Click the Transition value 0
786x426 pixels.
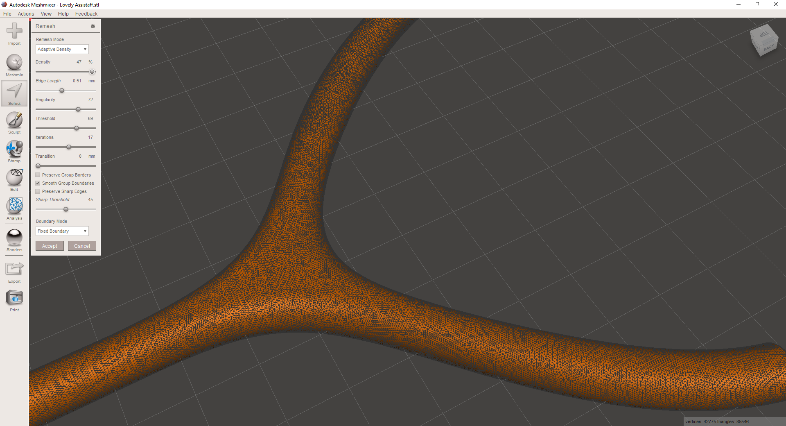click(80, 156)
